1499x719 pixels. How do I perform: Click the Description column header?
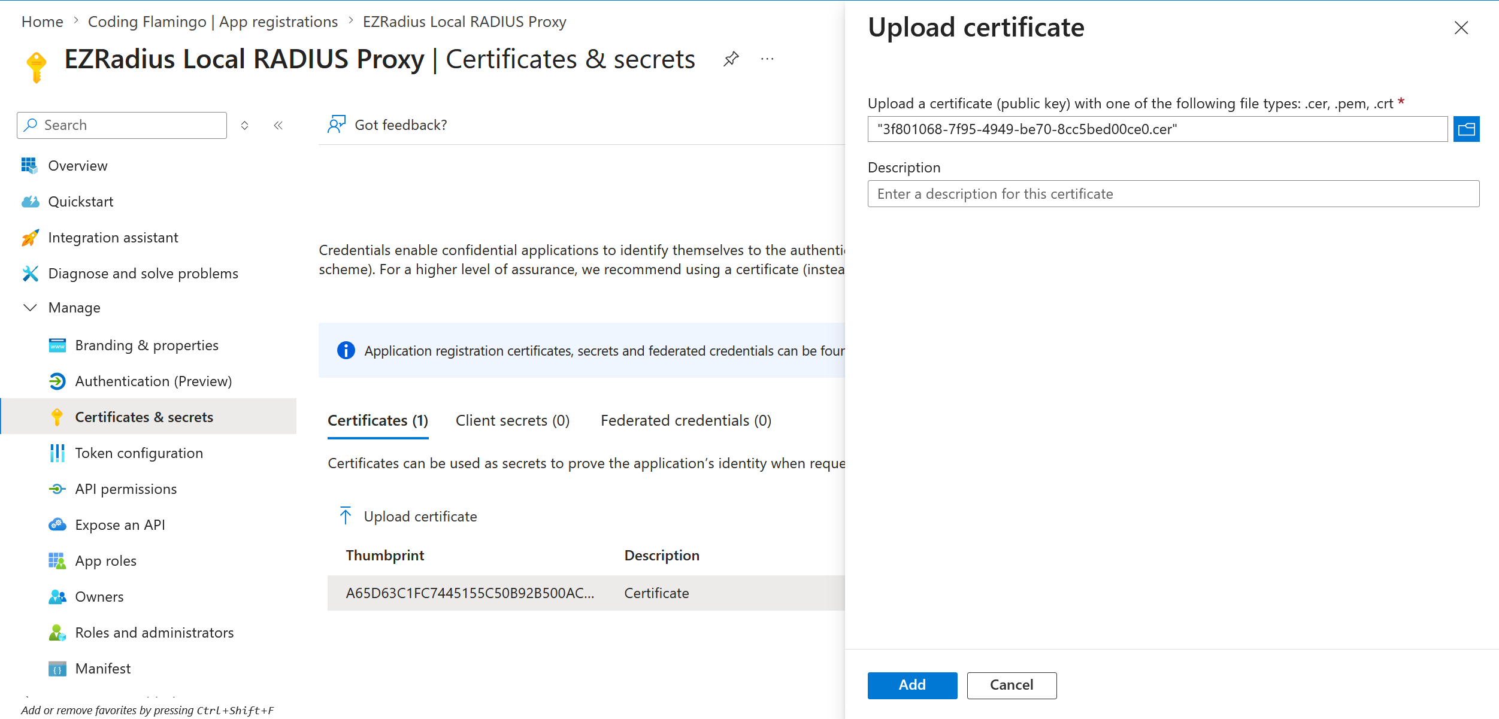[662, 556]
